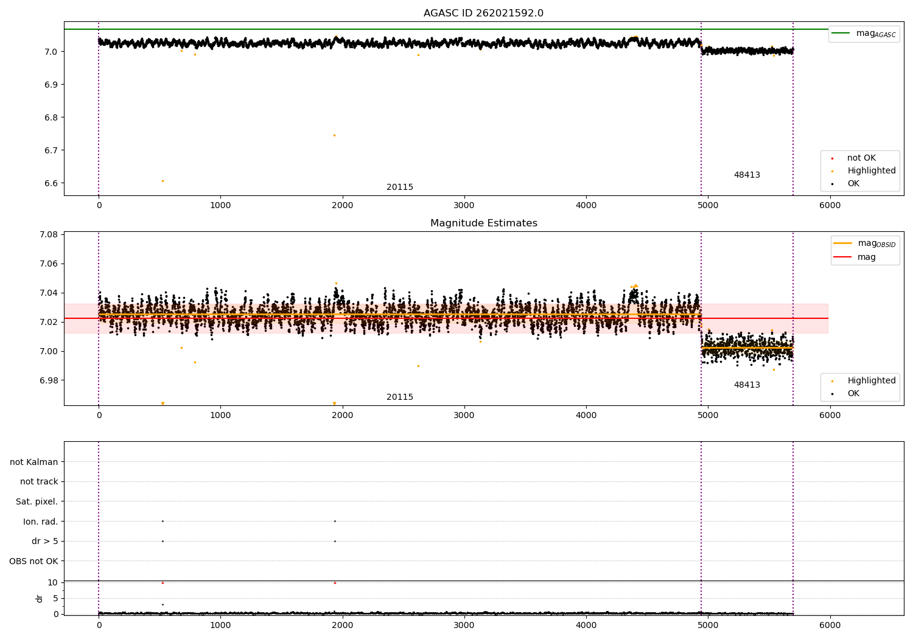The width and height of the screenshot is (913, 639).
Task: Click the orange 'Highlighted' legend marker in top plot
Action: click(832, 171)
